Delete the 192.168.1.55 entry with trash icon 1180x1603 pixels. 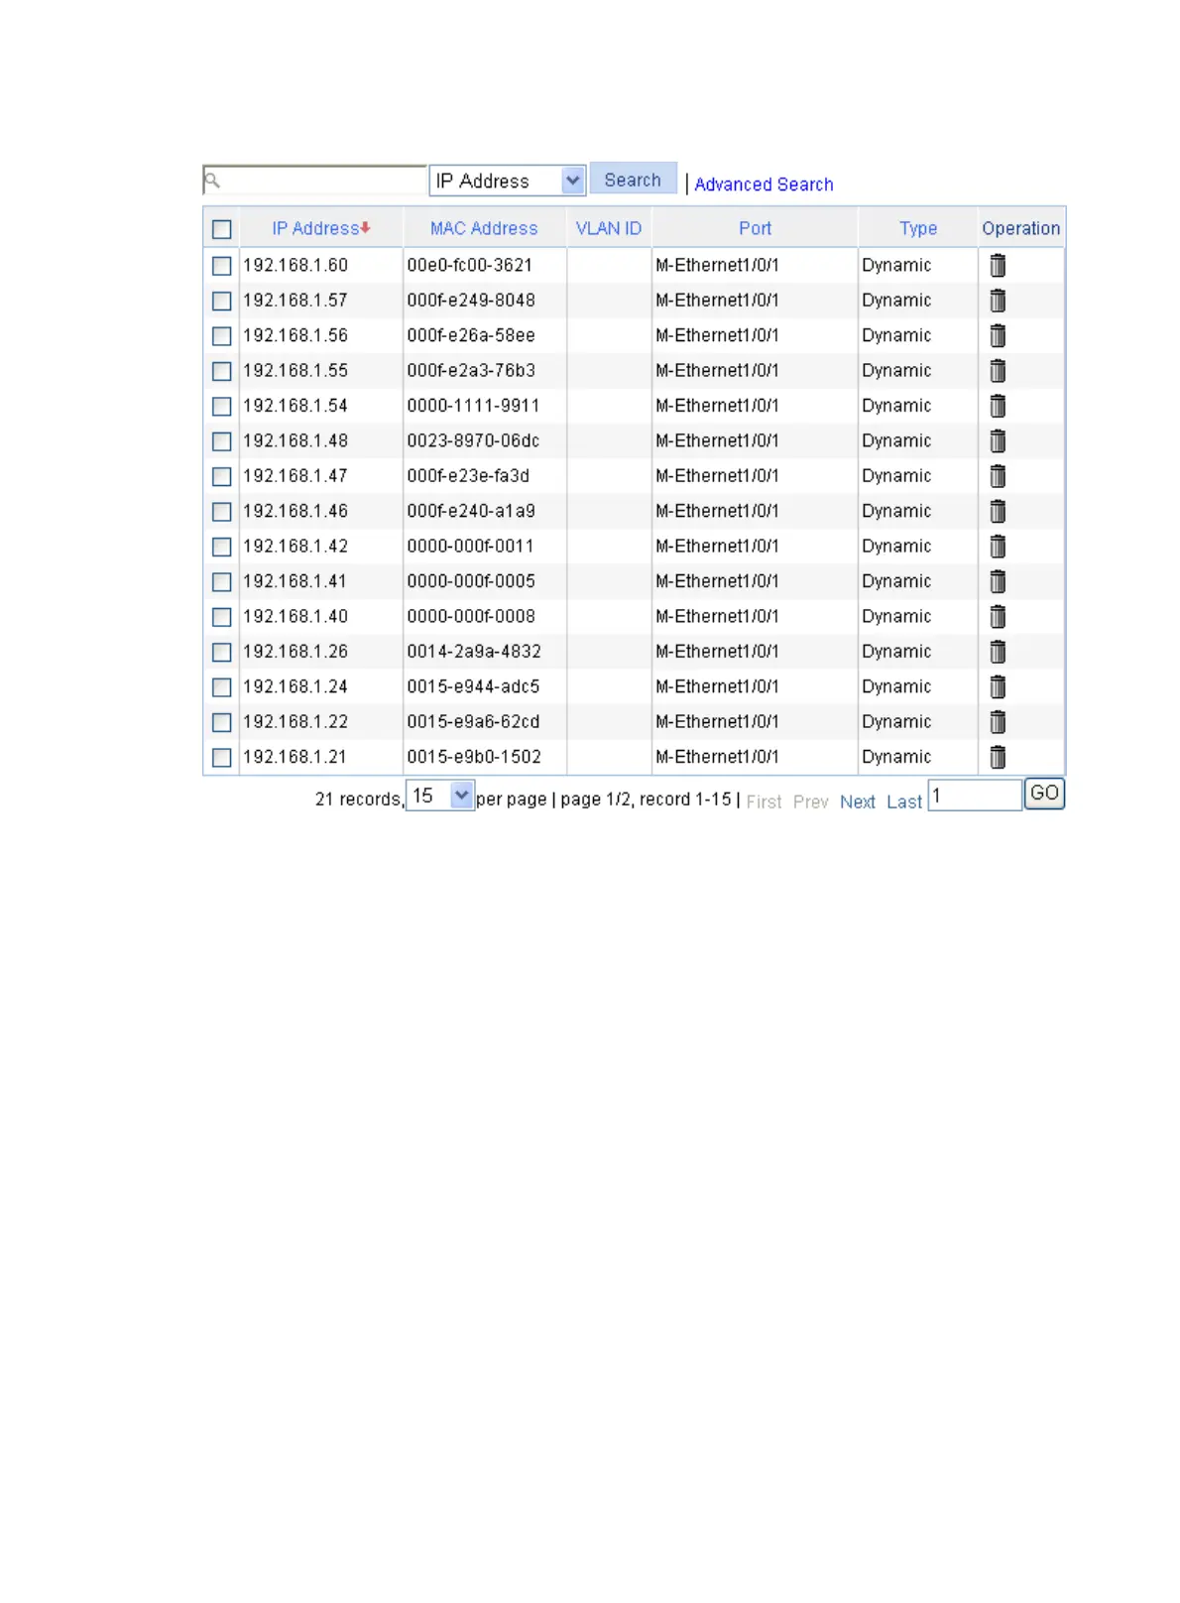(998, 370)
